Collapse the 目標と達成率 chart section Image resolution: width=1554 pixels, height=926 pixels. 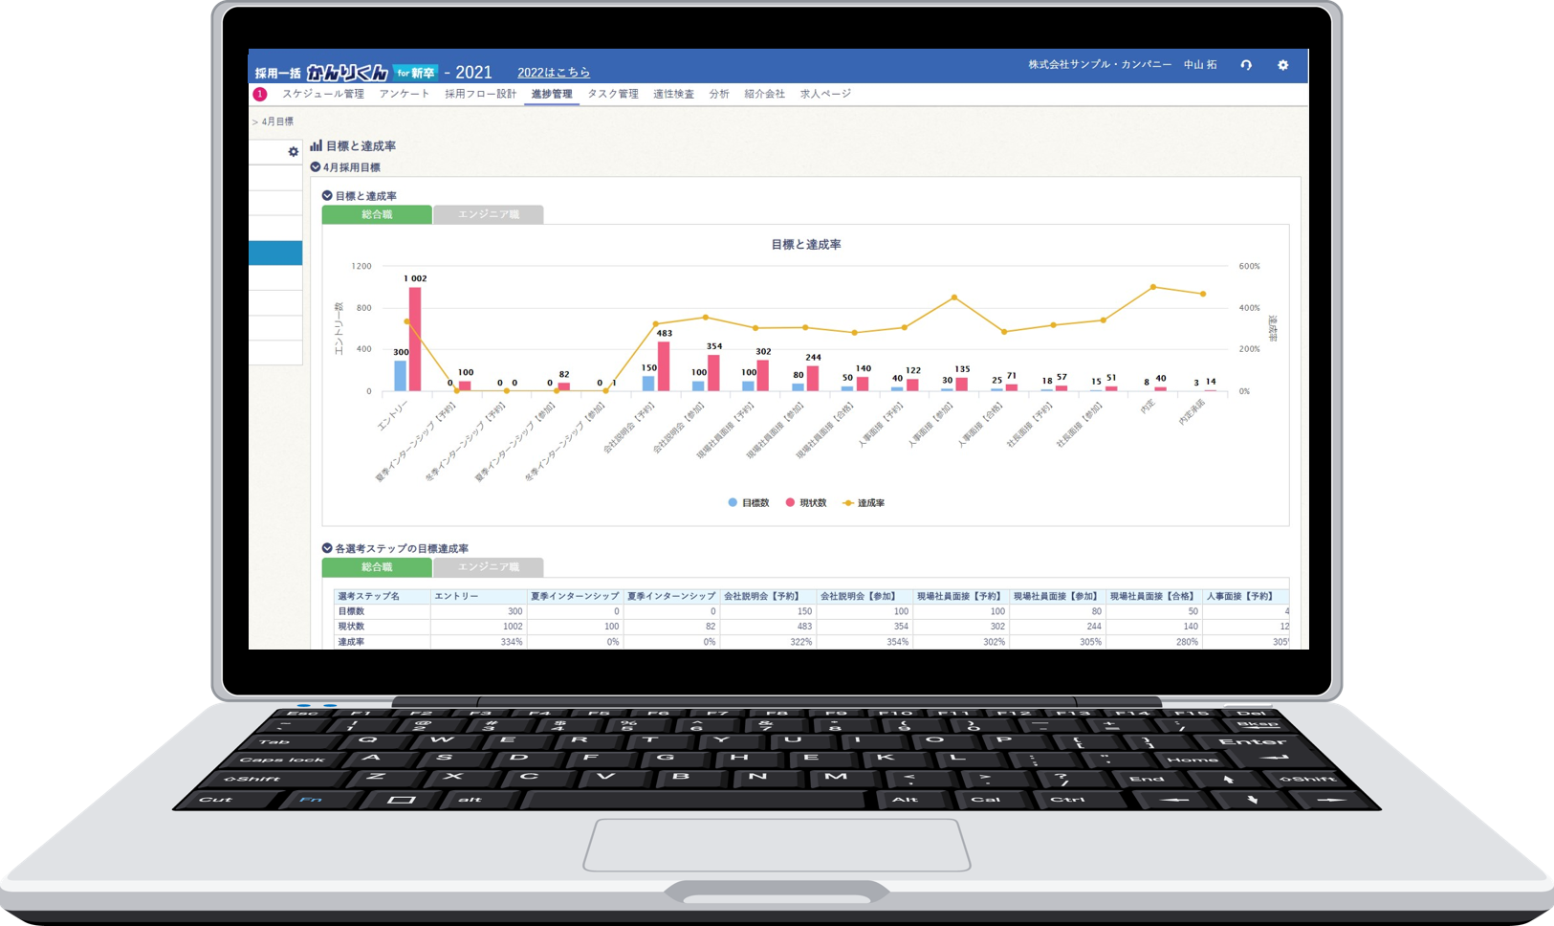tap(327, 196)
